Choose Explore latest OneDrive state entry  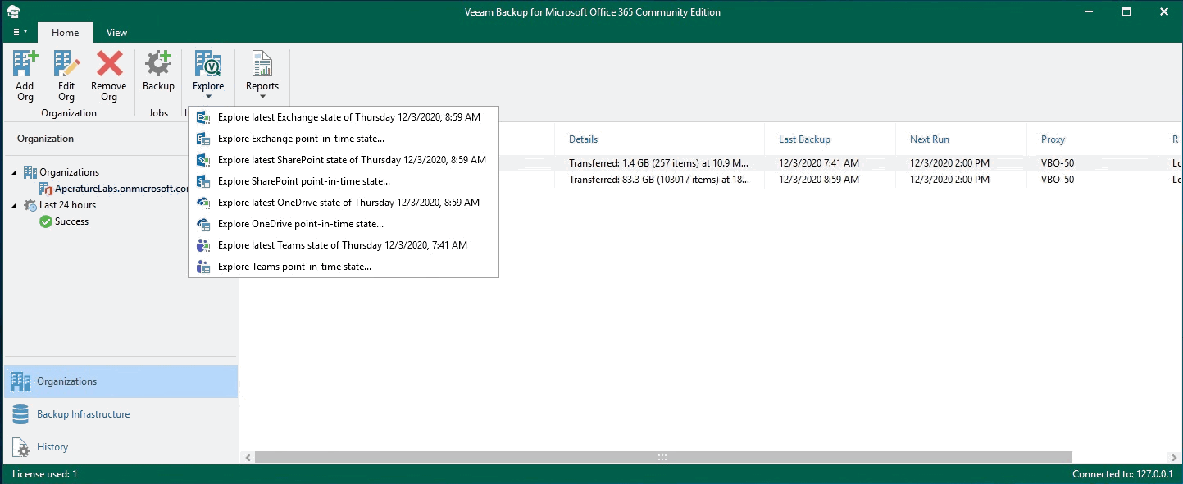pyautogui.click(x=344, y=203)
